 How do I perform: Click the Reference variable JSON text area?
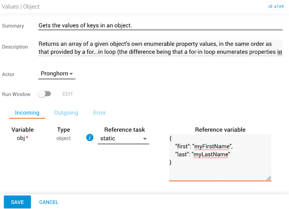(220, 157)
